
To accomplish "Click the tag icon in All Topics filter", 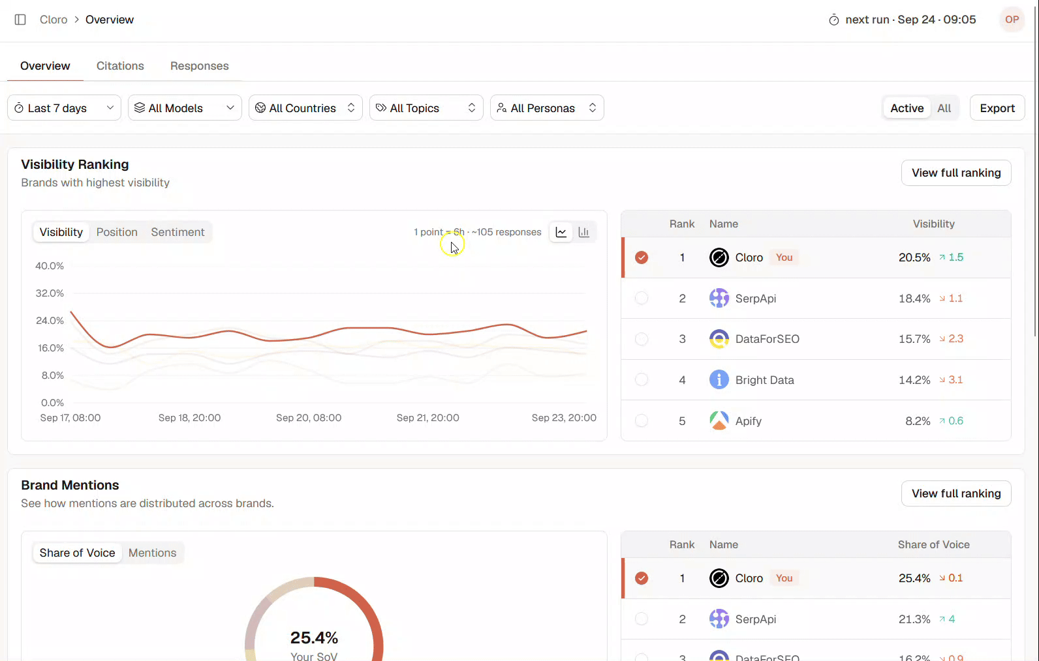I will 381,108.
